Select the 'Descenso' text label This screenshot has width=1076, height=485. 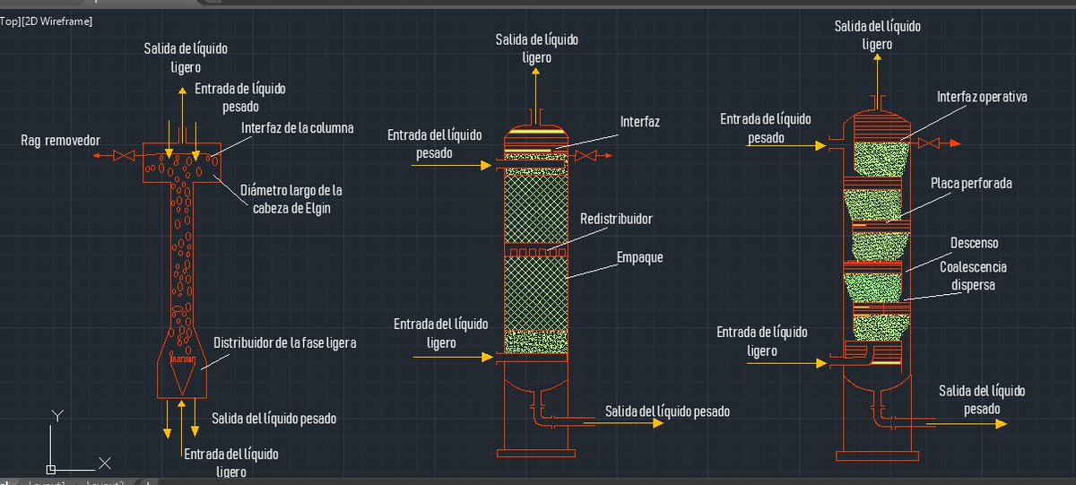click(x=974, y=243)
